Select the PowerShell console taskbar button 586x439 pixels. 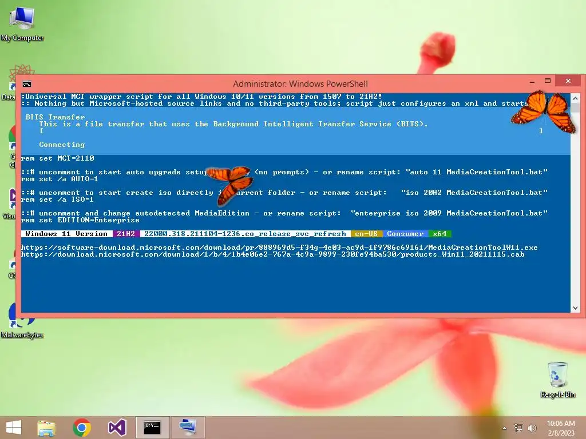[152, 428]
